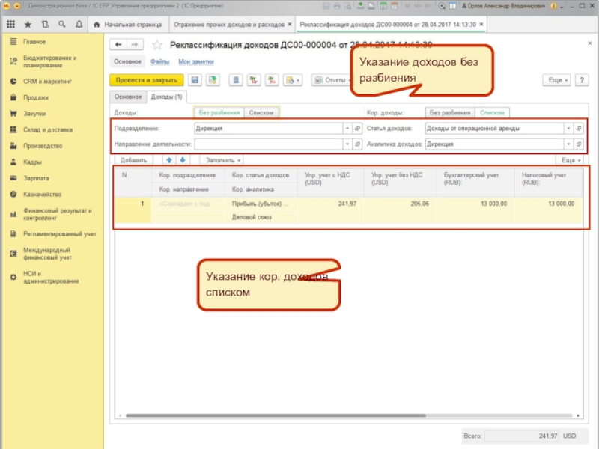Move row down with the blue down arrow
Viewport: 599px width, 449px height.
coord(183,160)
